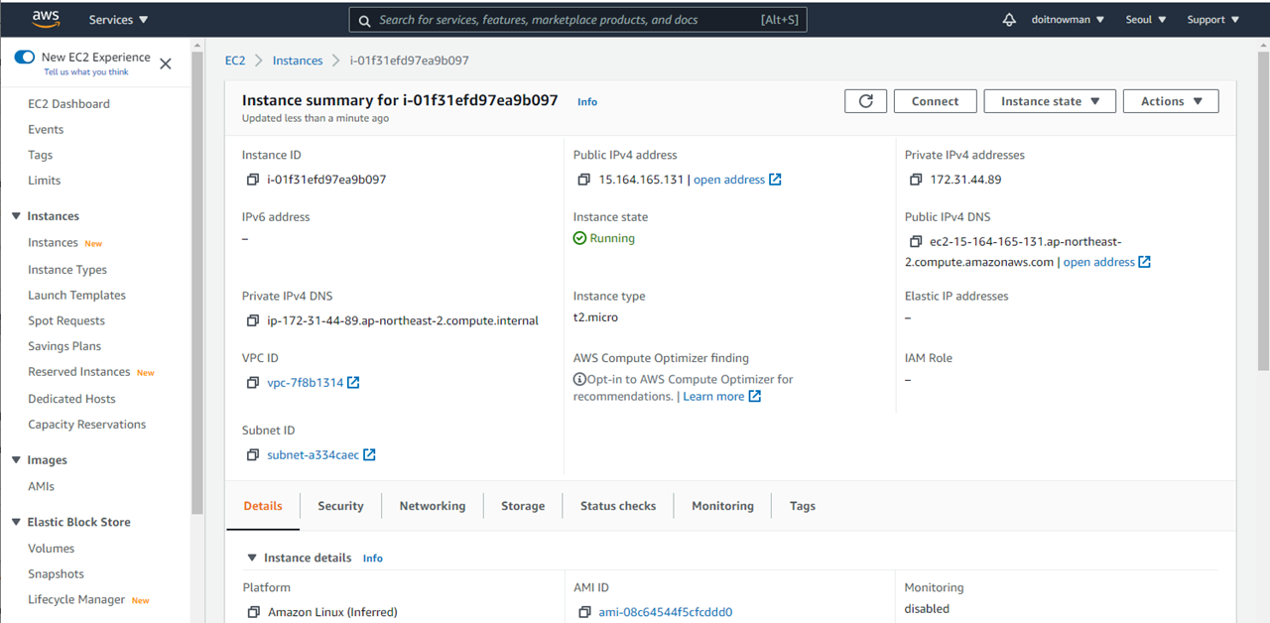Click the vpc-7f8b1314 link
1270x623 pixels.
click(x=305, y=383)
